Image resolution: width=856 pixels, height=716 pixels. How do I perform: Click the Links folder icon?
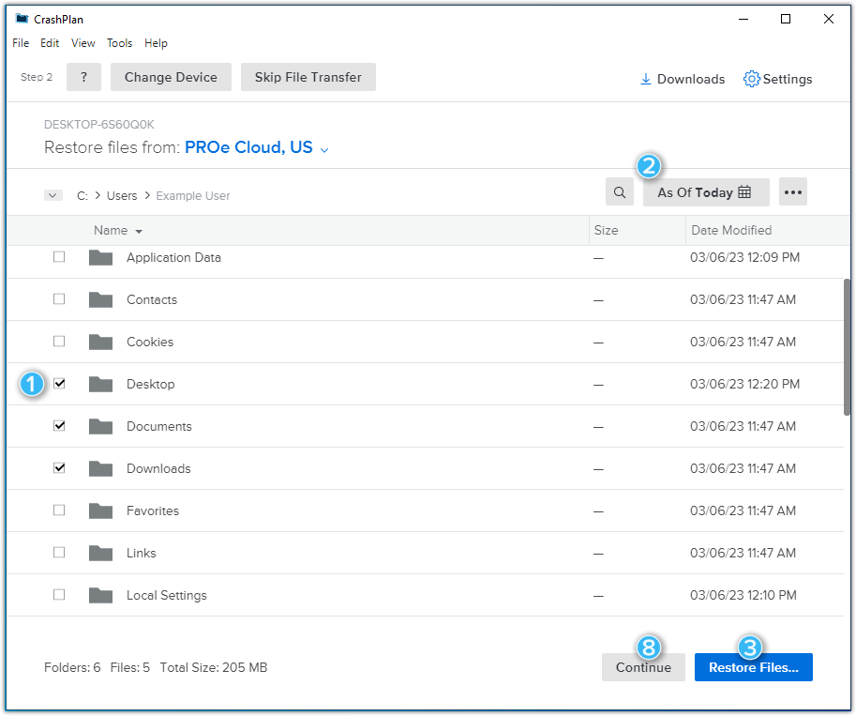pyautogui.click(x=101, y=553)
